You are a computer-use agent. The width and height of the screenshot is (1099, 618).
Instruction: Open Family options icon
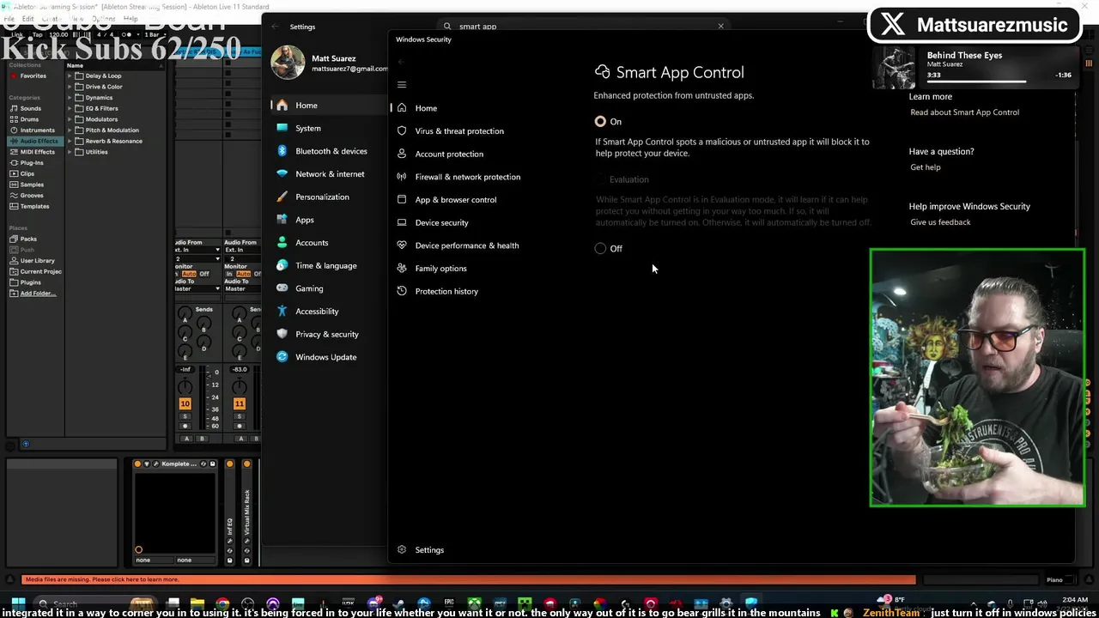click(x=402, y=268)
